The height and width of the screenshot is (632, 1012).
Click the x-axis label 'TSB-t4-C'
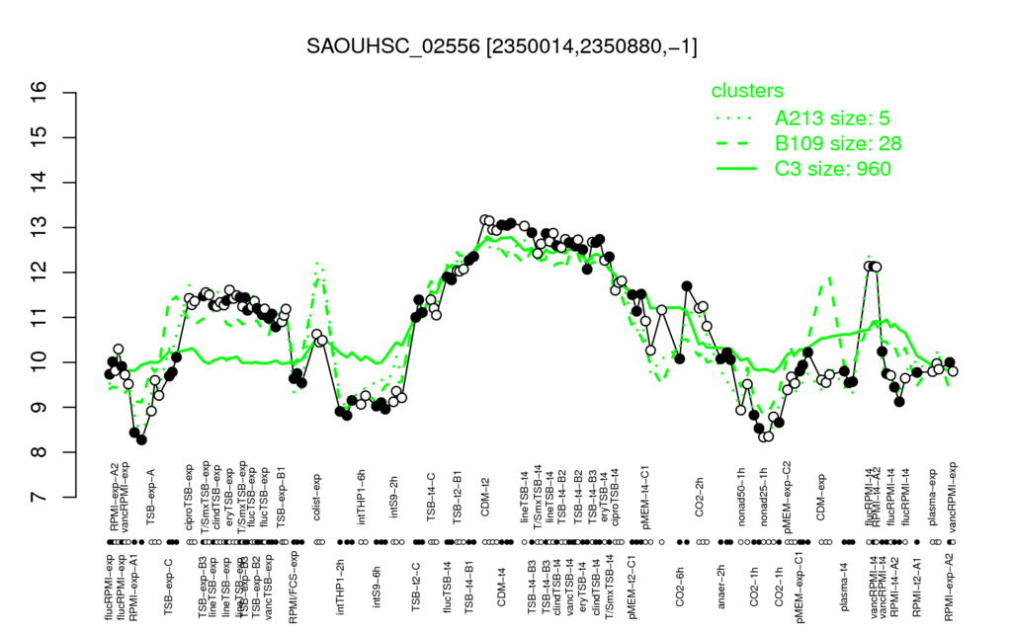click(x=432, y=497)
